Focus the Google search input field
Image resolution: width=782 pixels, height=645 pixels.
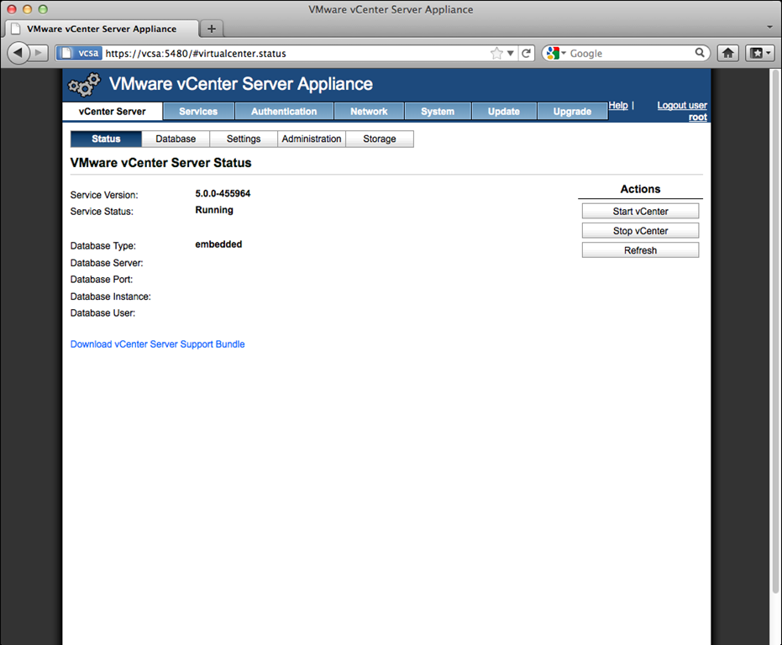point(630,53)
